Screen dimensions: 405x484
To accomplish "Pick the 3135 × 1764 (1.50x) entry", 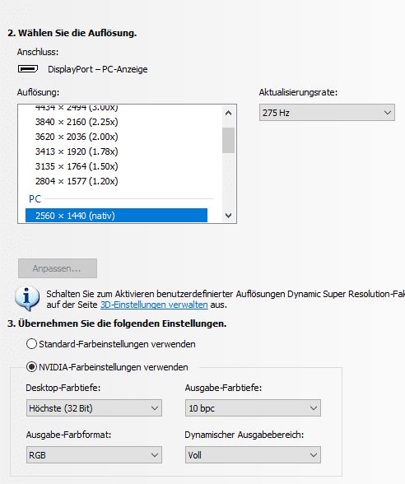I will click(116, 166).
